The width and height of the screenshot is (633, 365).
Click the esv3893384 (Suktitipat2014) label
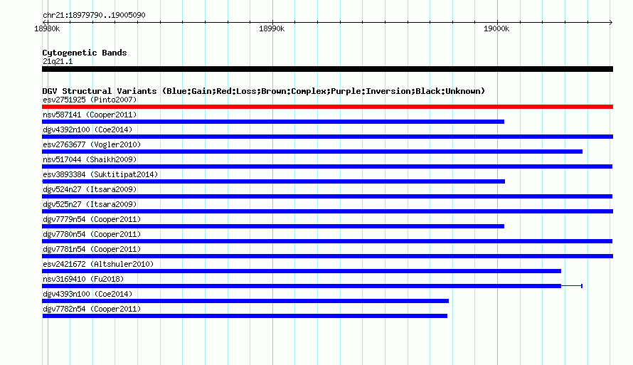100,174
